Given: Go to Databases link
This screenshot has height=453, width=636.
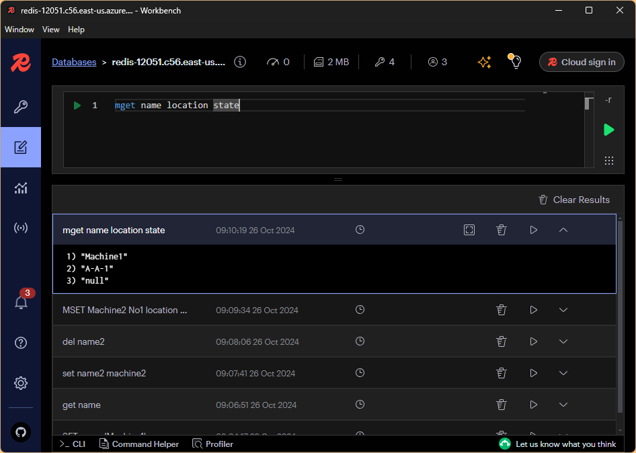Looking at the screenshot, I should coord(74,62).
